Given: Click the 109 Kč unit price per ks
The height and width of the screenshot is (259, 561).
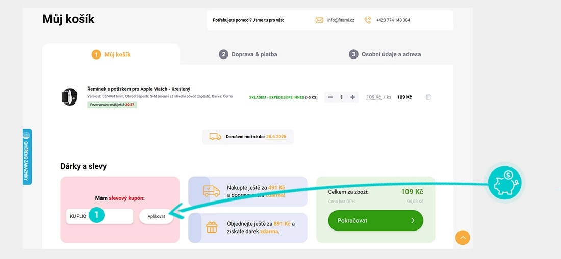Looking at the screenshot, I should pos(378,97).
